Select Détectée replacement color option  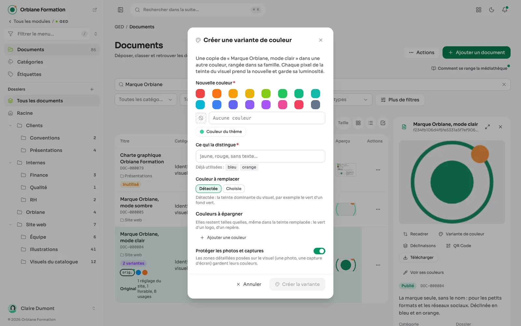[208, 189]
